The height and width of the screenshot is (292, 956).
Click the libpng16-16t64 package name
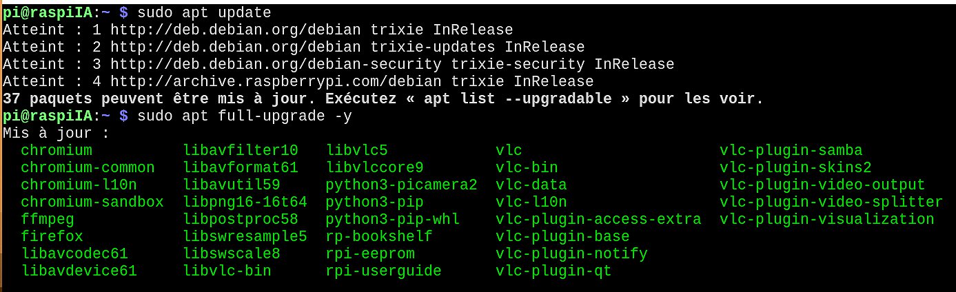245,202
